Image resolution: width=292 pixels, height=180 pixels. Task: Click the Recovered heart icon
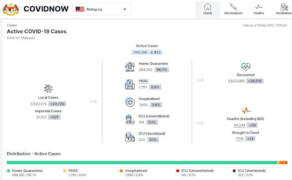click(245, 66)
